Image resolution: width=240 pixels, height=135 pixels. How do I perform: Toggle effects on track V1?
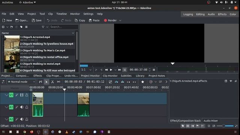16,95
